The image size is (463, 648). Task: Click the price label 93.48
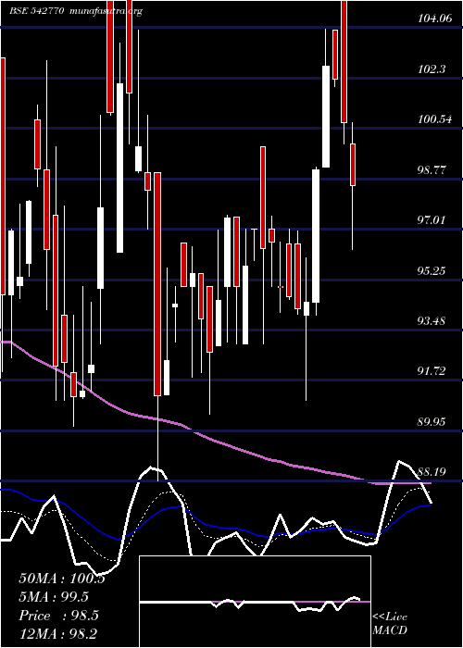tap(432, 320)
